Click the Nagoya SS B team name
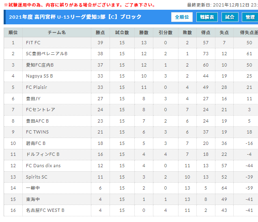This screenshot has width=258, height=222. (39, 76)
